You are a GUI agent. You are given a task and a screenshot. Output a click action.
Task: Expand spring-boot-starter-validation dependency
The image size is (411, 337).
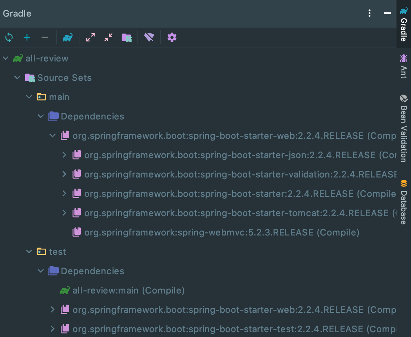(64, 174)
